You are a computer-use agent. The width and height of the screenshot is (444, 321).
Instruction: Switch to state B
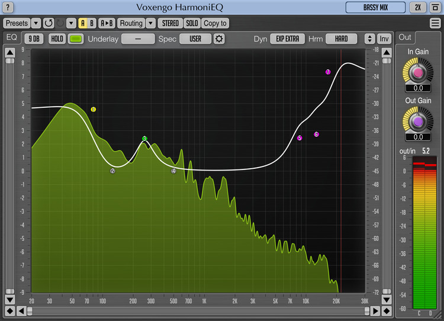[x=92, y=23]
